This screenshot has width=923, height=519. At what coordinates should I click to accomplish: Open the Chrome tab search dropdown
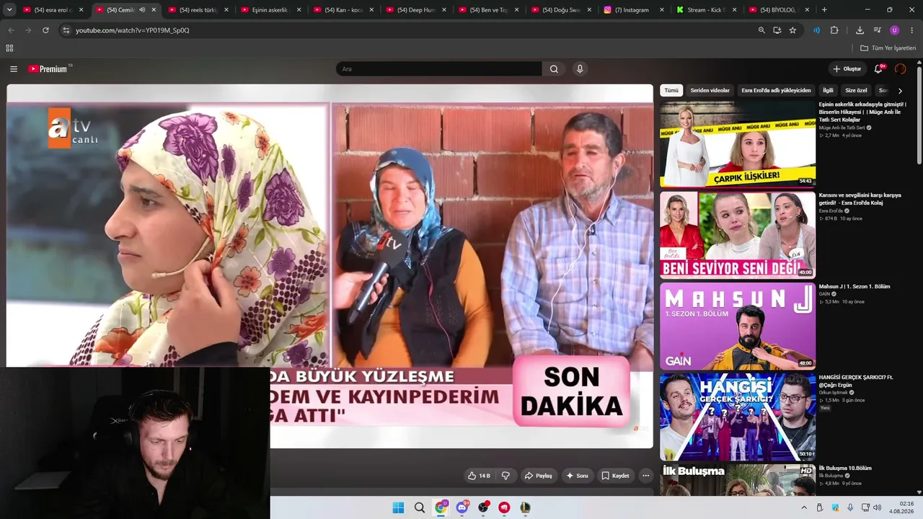[x=9, y=10]
